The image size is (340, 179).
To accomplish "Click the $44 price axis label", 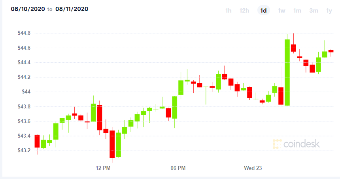I will pyautogui.click(x=26, y=91).
